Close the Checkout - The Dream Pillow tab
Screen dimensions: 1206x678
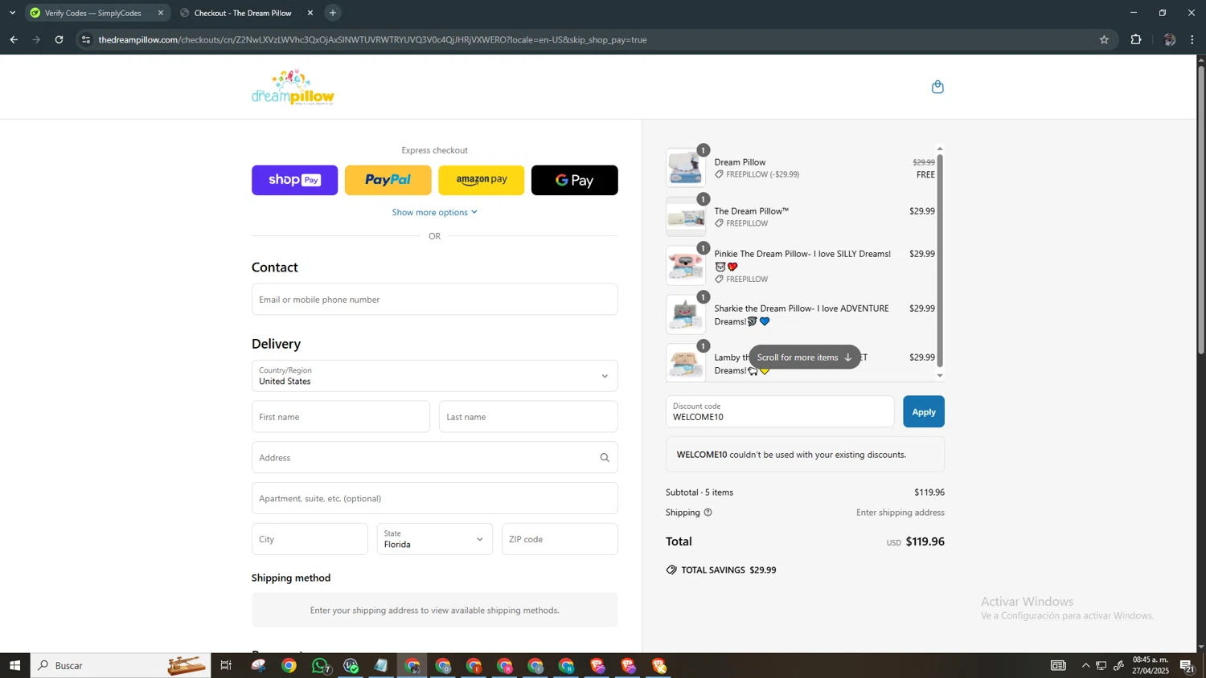pos(310,13)
